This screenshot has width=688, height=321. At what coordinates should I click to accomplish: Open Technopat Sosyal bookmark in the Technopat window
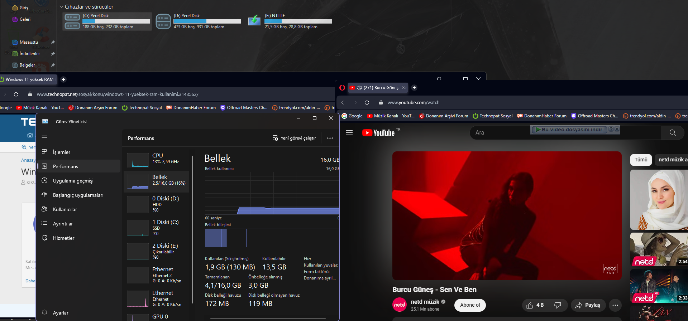142,108
